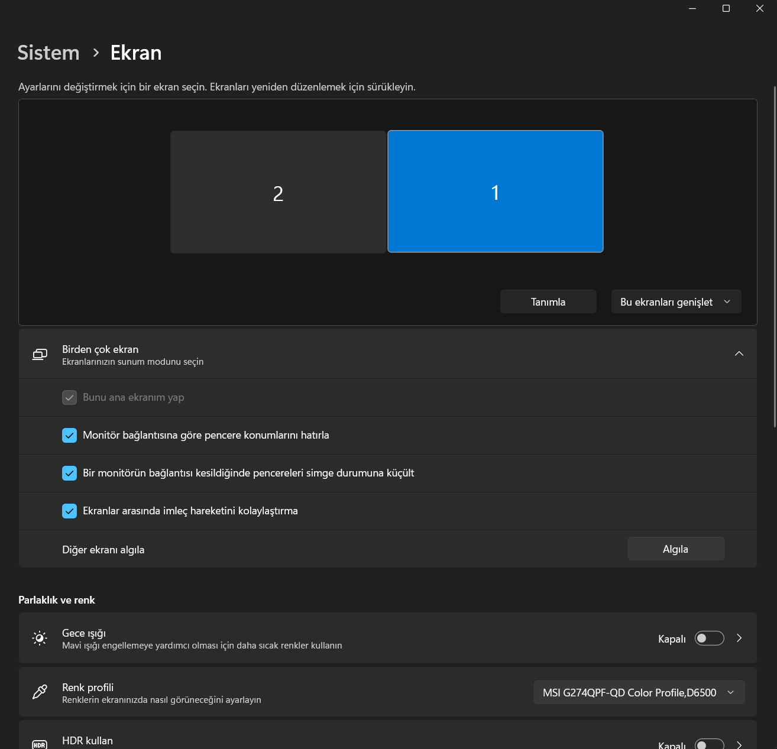The image size is (777, 749).
Task: Open HDR kullan settings via chevron
Action: click(x=739, y=745)
